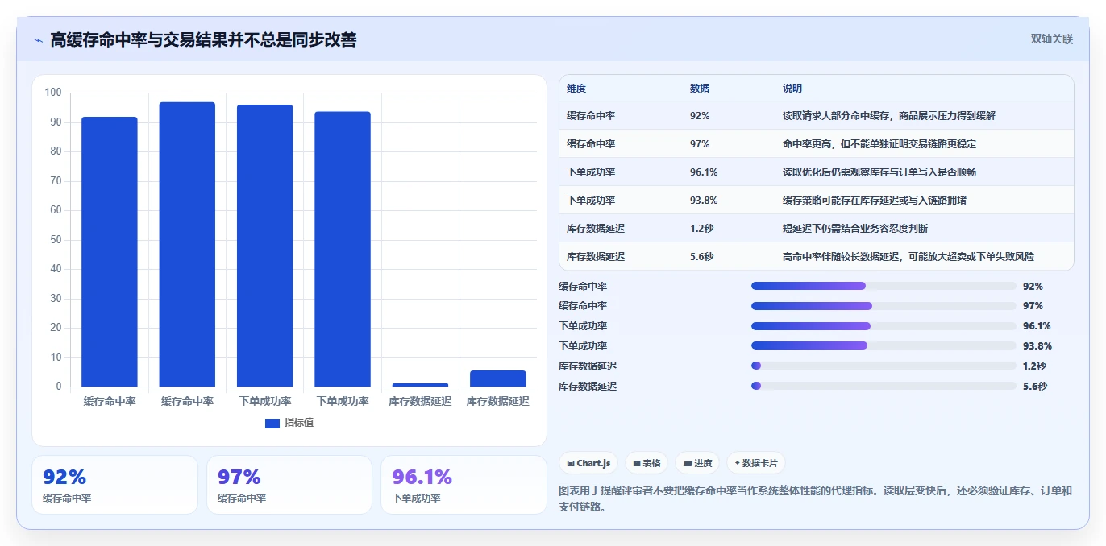
Task: Click the y-axis label 50
Action: coord(56,239)
